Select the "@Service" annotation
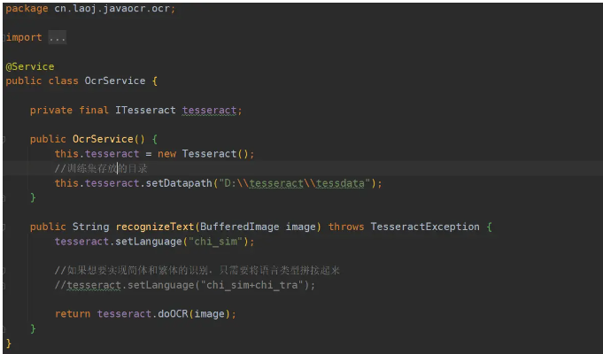The image size is (603, 354). pyautogui.click(x=30, y=66)
